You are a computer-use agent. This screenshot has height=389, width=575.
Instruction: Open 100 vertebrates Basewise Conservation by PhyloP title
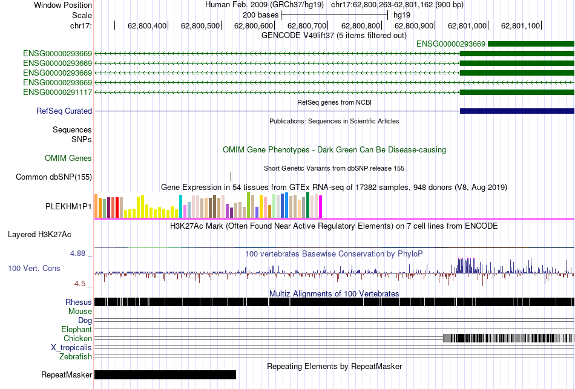click(x=334, y=254)
